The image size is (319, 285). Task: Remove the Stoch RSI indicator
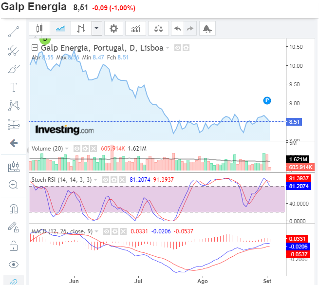click(x=122, y=180)
